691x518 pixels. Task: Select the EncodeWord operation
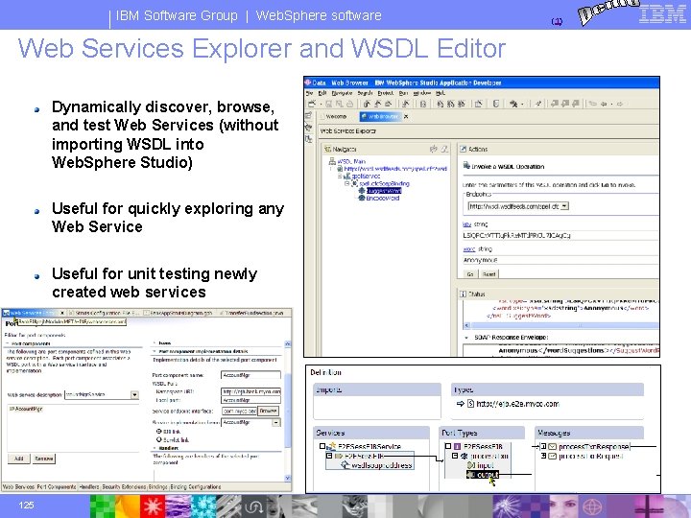pyautogui.click(x=383, y=199)
